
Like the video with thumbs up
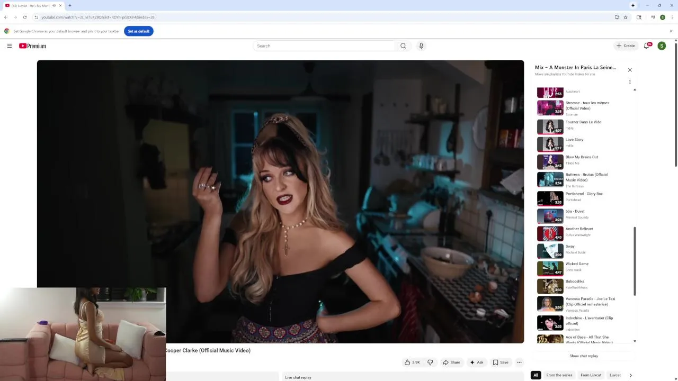click(412, 362)
